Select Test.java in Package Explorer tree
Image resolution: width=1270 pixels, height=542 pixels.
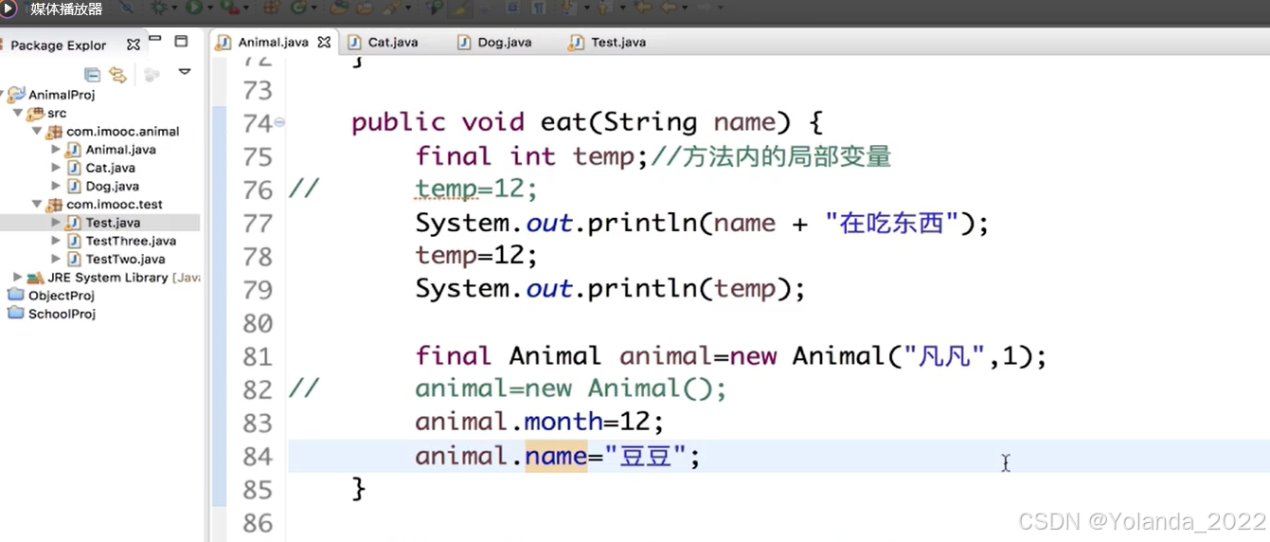click(x=113, y=223)
